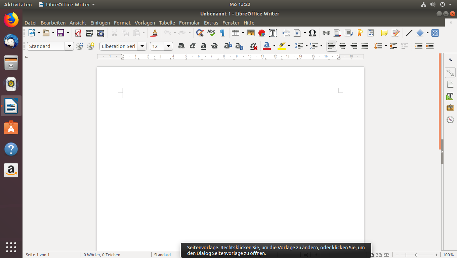The image size is (457, 258).
Task: Open print preview
Action: click(100, 33)
